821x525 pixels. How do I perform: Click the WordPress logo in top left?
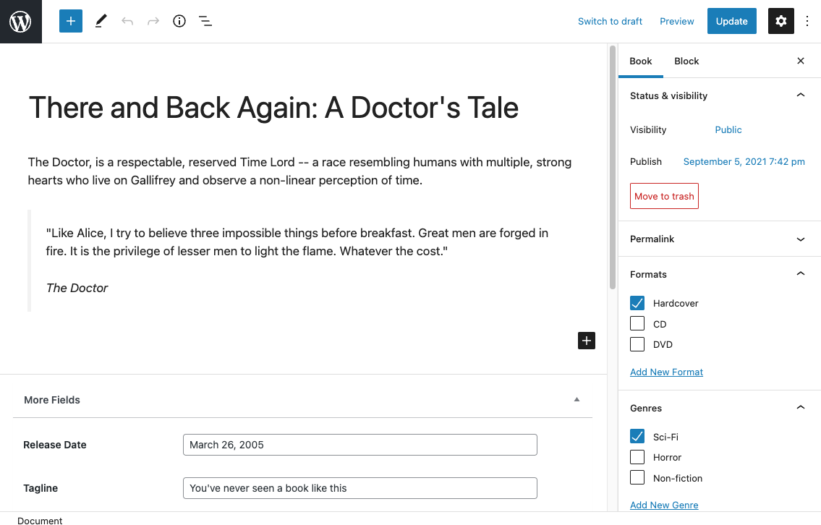[x=20, y=21]
